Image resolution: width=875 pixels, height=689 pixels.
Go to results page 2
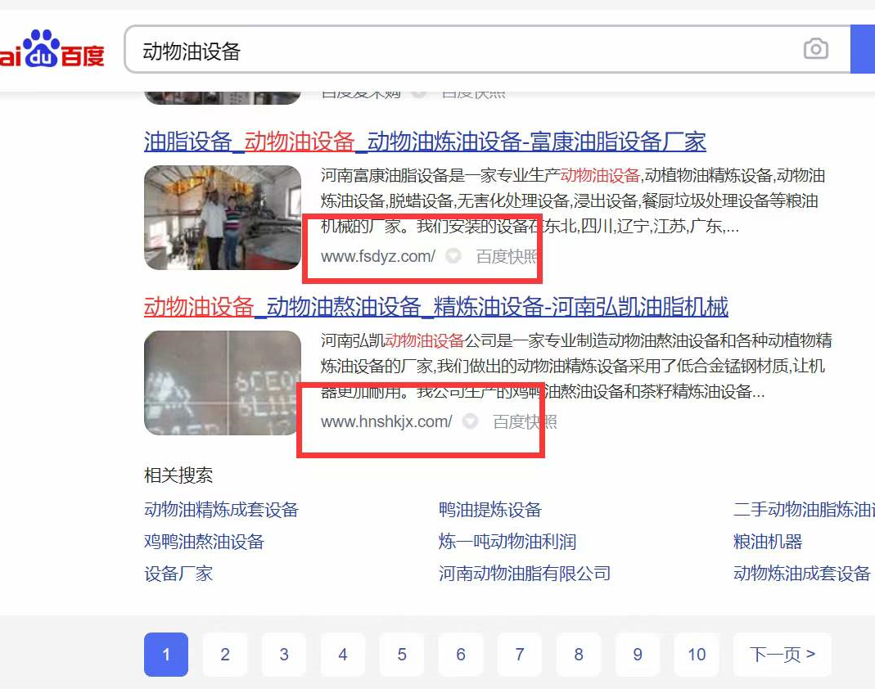[x=225, y=655]
